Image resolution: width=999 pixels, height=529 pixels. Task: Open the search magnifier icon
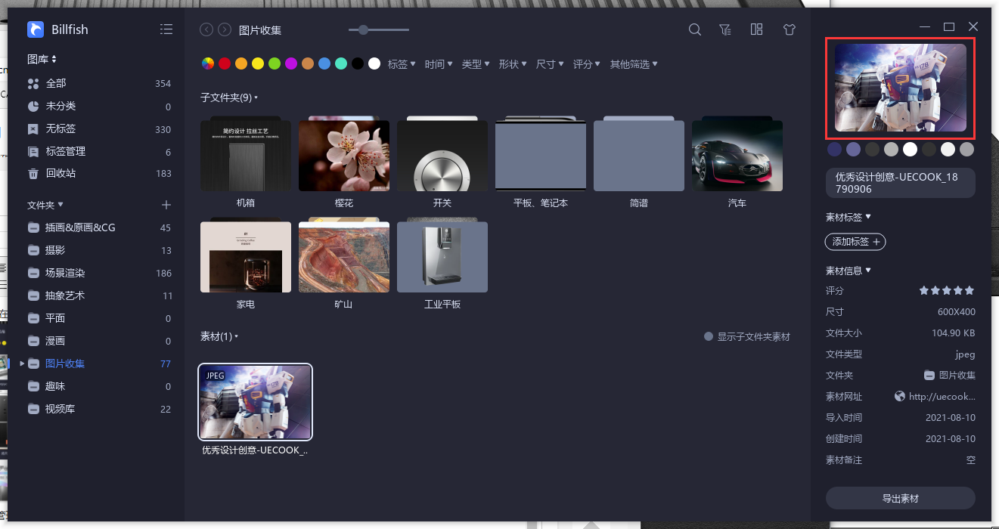click(695, 29)
